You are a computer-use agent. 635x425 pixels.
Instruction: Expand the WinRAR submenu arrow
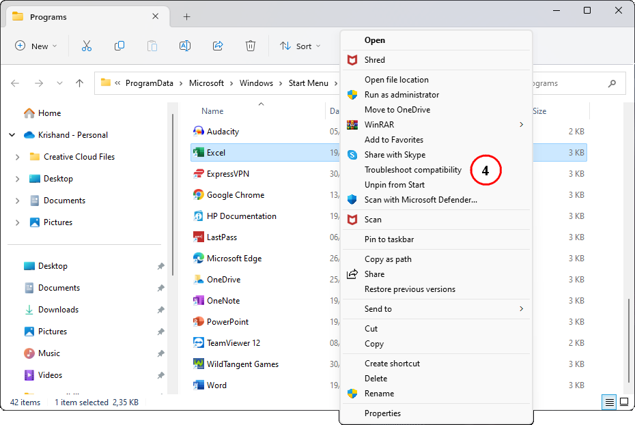tap(521, 125)
